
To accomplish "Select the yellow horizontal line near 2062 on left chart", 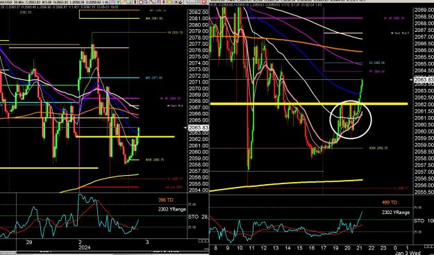I will point(125,136).
